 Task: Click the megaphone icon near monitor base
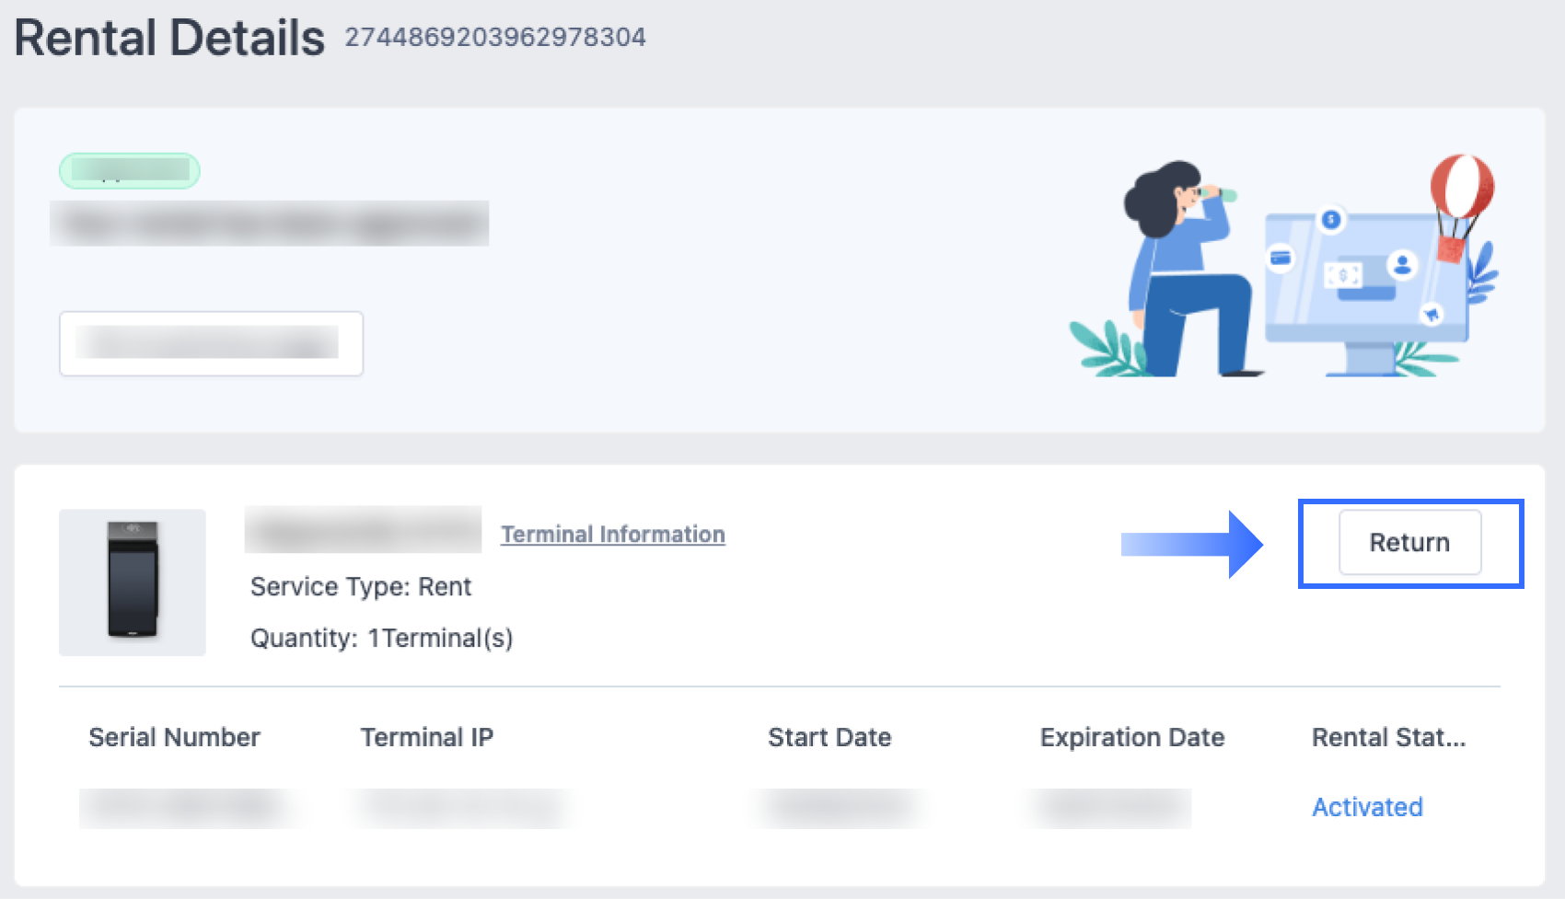(1431, 314)
